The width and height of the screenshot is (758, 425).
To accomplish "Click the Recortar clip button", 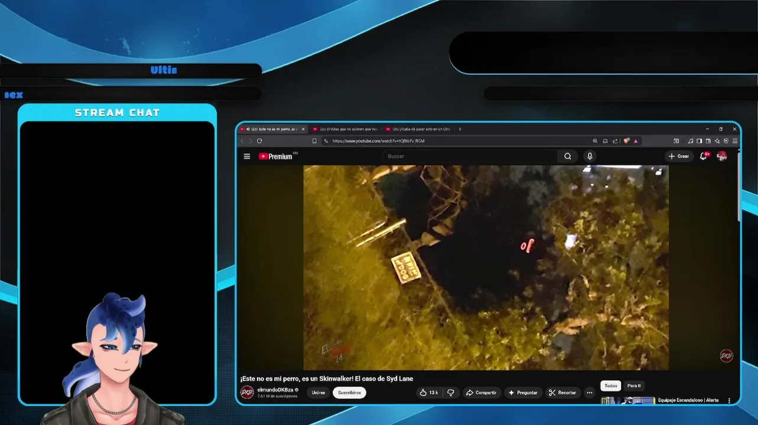I will tap(562, 393).
